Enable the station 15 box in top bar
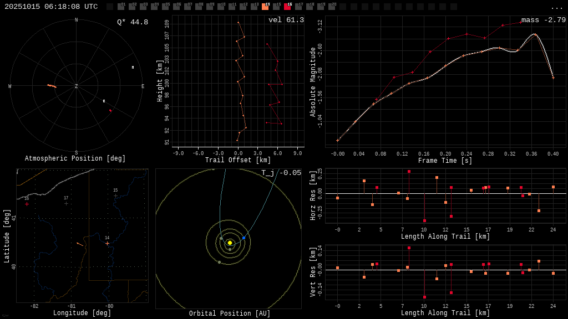Screen dimensions: 568x319 [x=276, y=7]
